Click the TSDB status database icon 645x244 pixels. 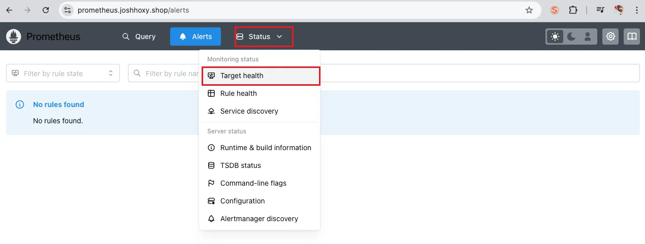[211, 165]
